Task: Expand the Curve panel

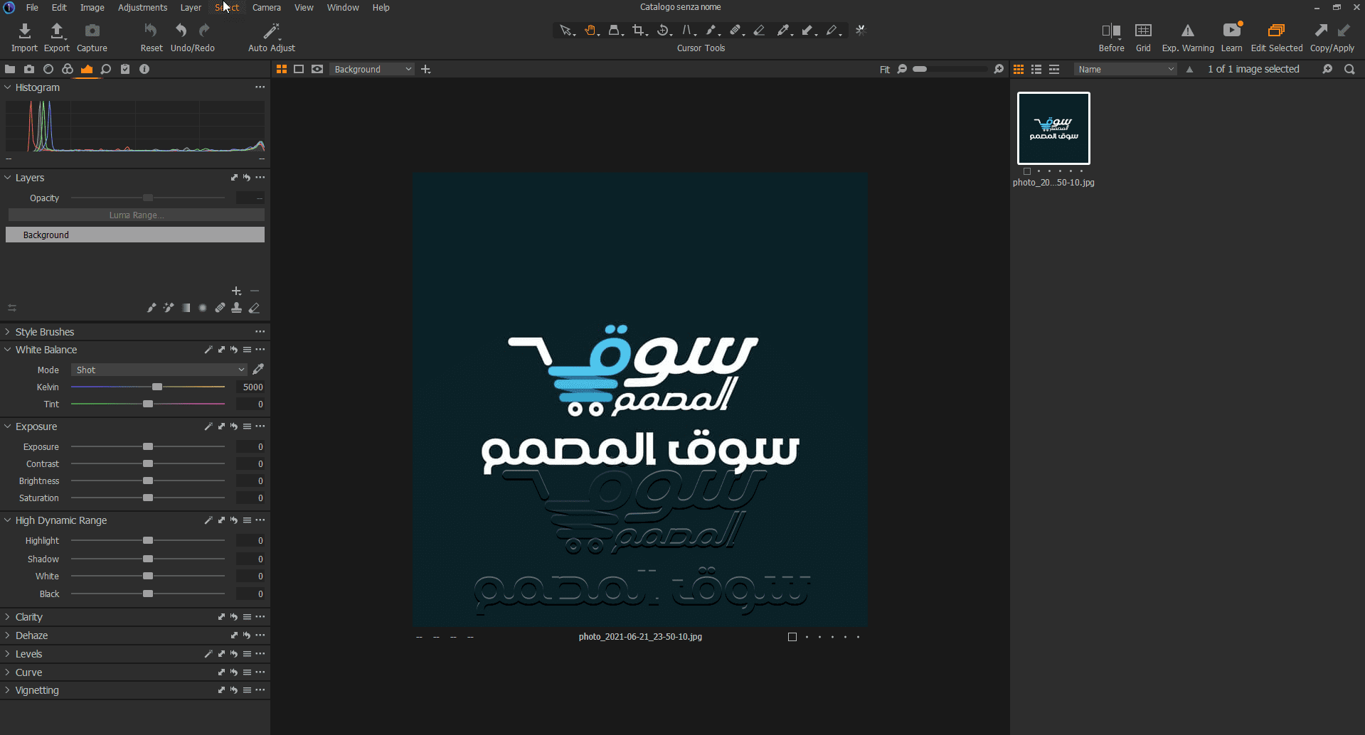Action: (8, 672)
